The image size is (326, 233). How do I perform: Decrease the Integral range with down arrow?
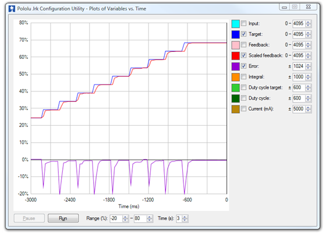[x=308, y=79]
